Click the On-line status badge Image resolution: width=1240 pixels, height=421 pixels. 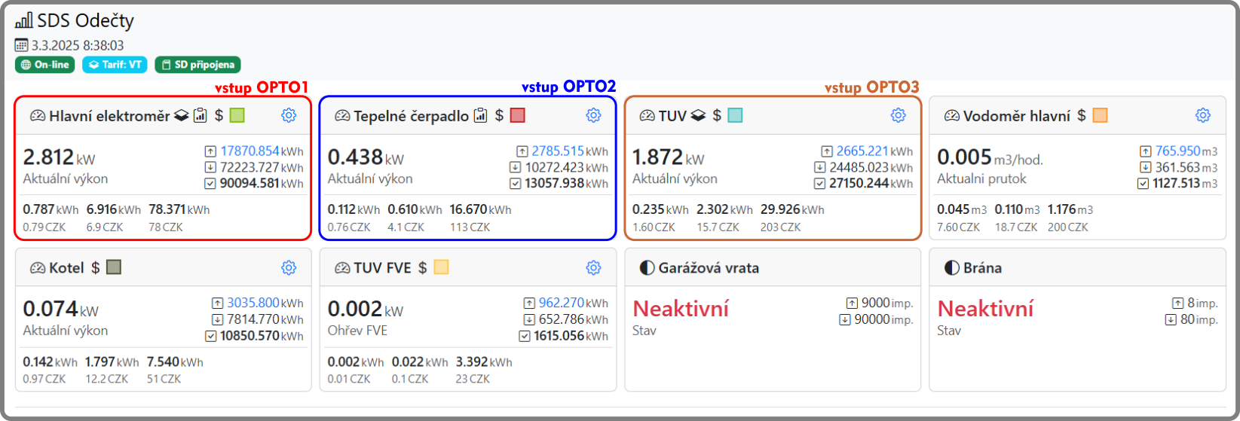click(x=45, y=65)
